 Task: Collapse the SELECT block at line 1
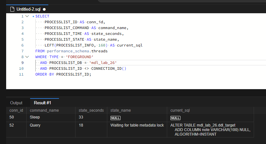point(27,16)
